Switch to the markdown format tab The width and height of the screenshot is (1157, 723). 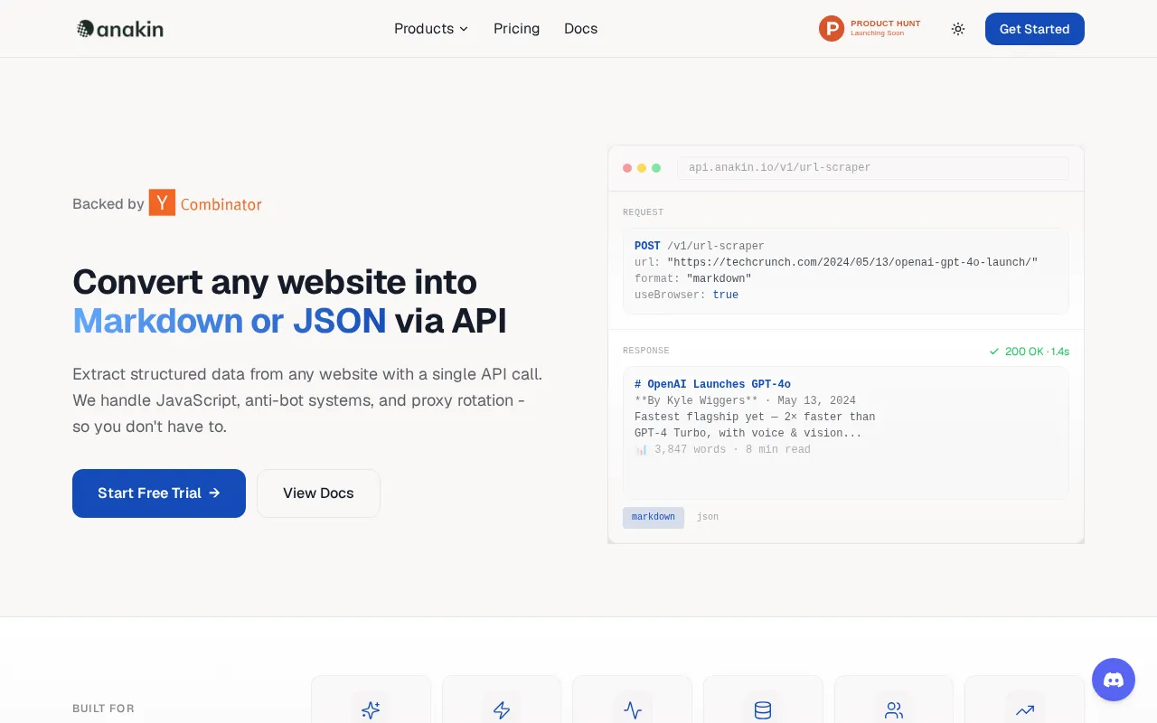coord(654,517)
